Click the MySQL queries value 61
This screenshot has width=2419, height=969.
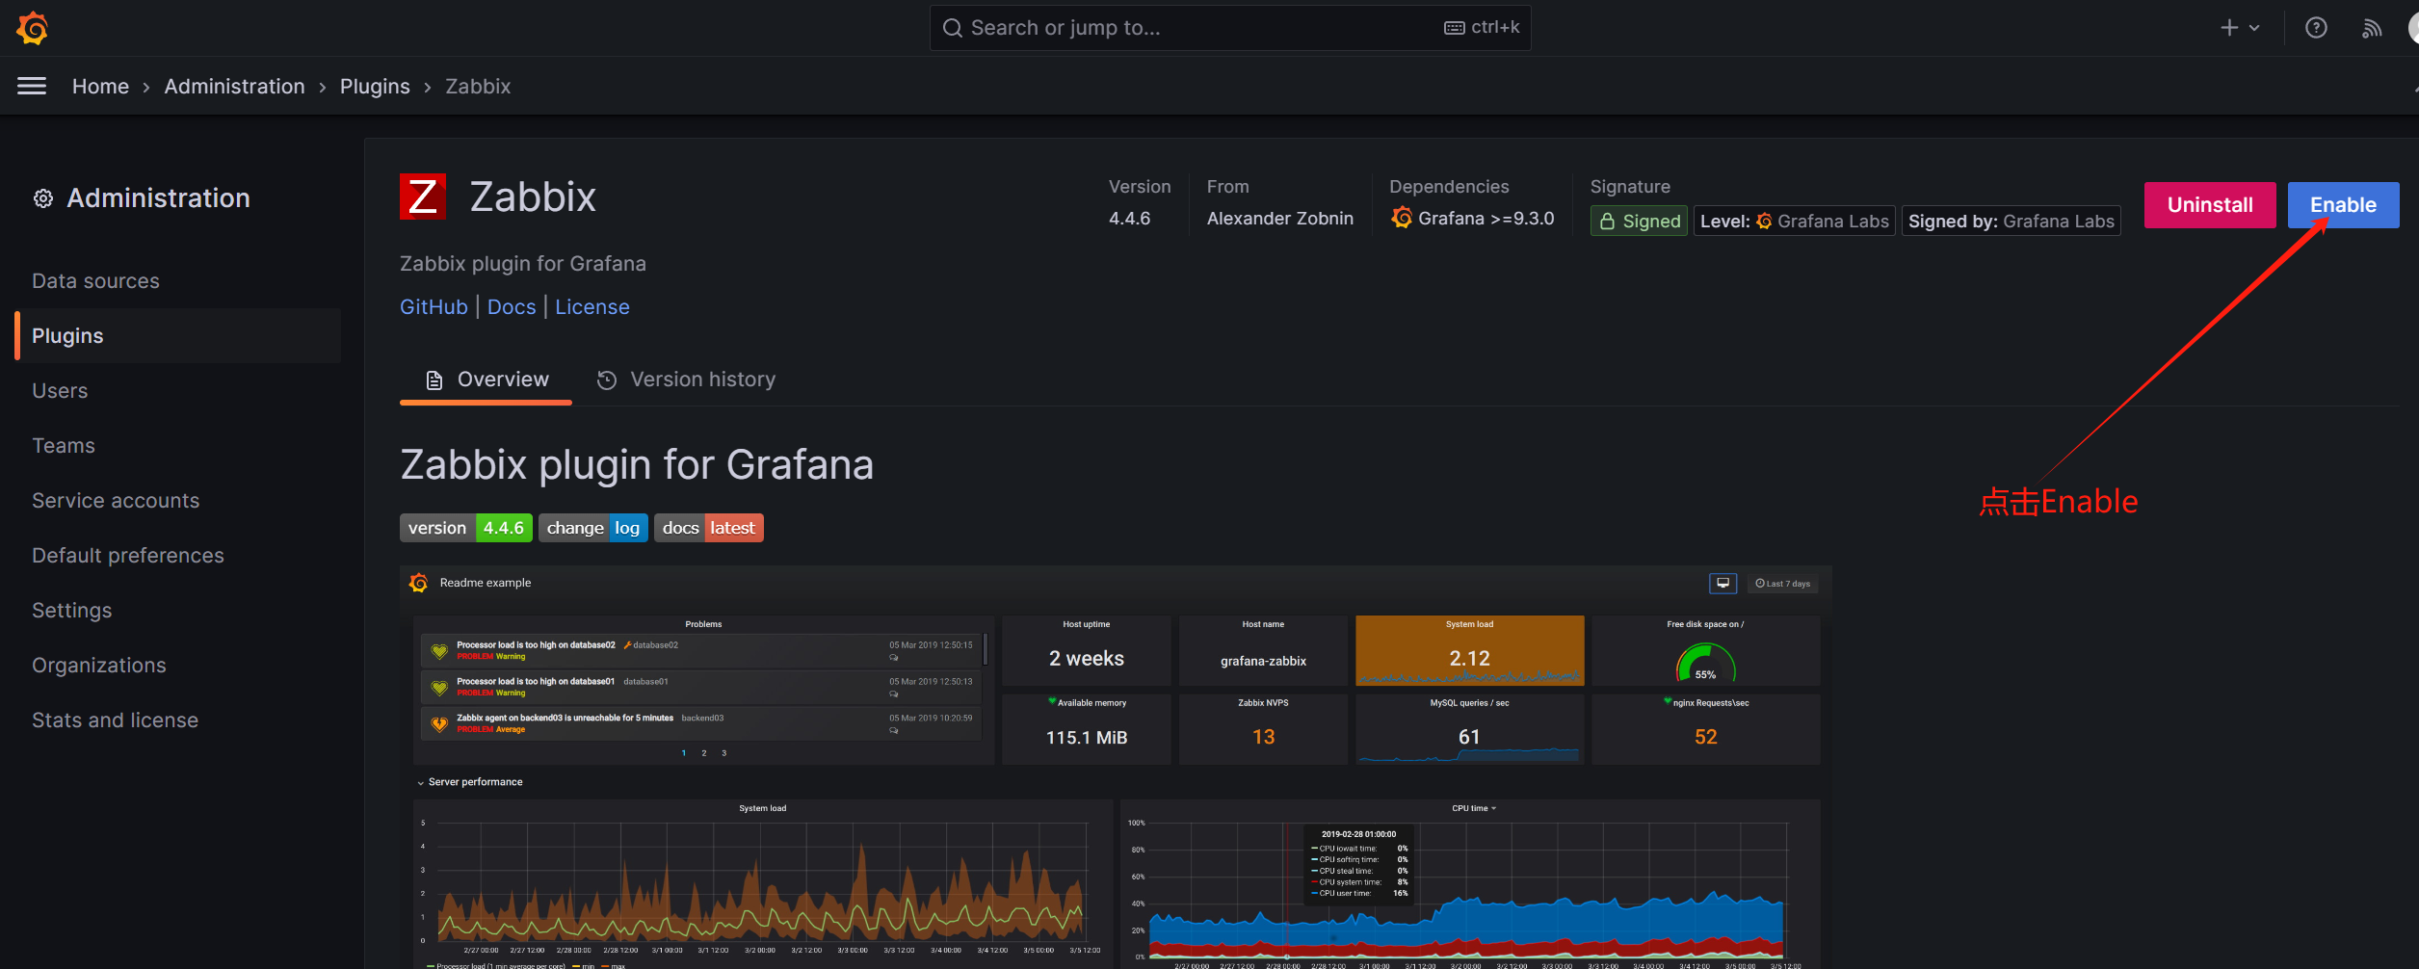(x=1469, y=737)
